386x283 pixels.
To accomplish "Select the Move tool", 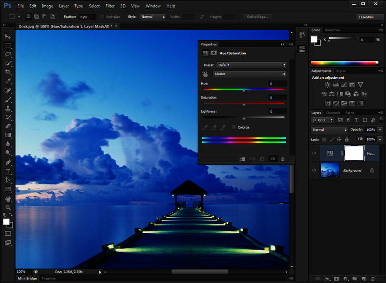I will (x=8, y=37).
